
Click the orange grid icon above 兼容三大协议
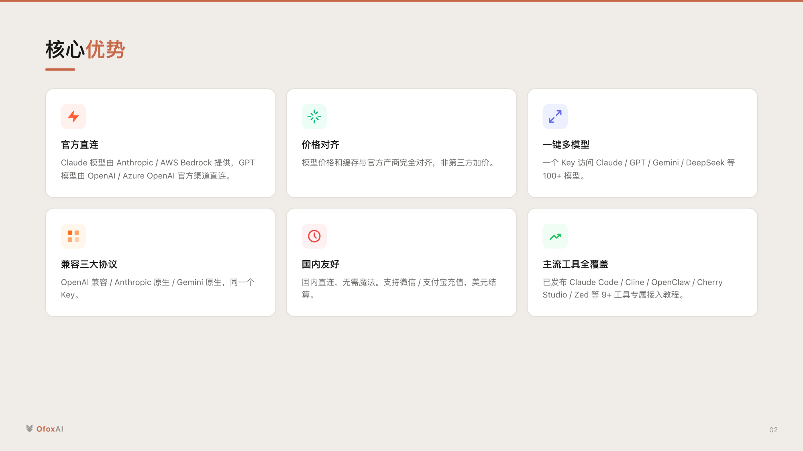73,236
